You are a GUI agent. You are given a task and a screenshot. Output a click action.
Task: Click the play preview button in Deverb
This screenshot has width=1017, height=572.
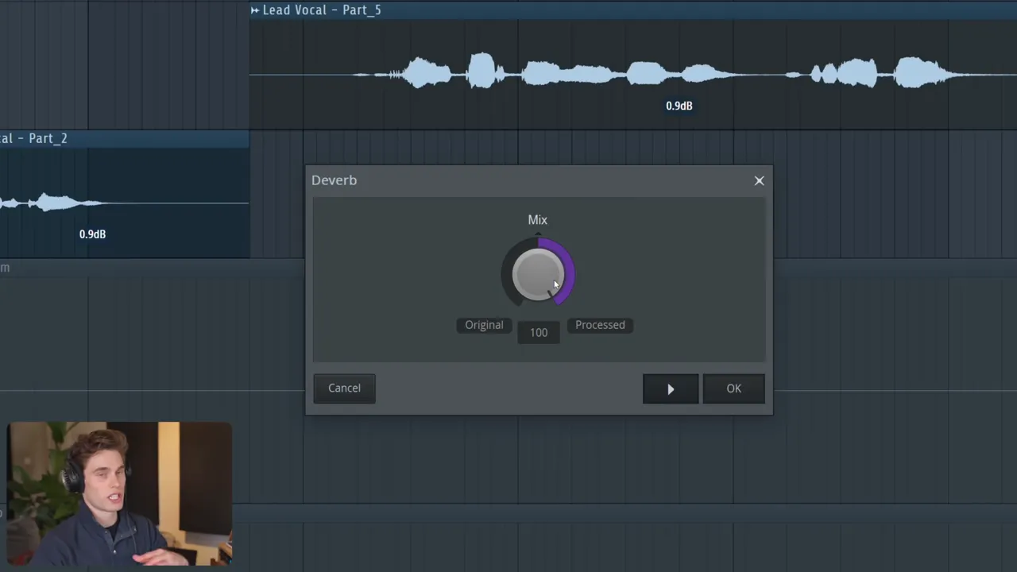671,388
